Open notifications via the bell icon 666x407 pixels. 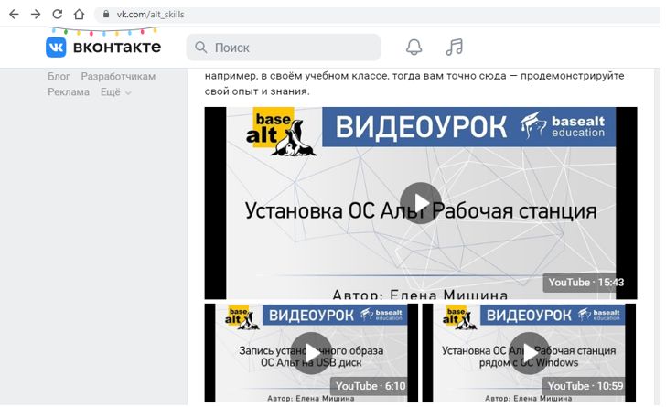click(x=414, y=48)
